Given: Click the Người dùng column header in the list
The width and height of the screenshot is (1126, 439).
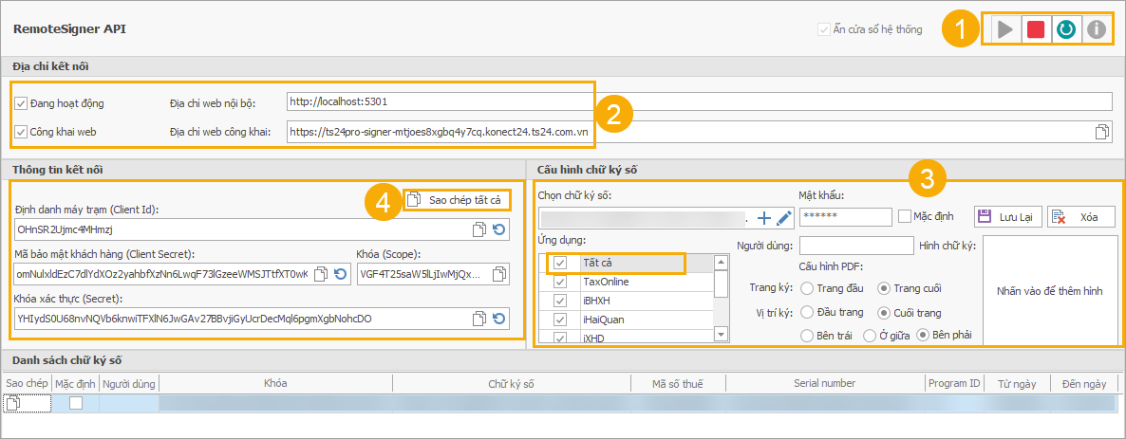Looking at the screenshot, I should [129, 384].
